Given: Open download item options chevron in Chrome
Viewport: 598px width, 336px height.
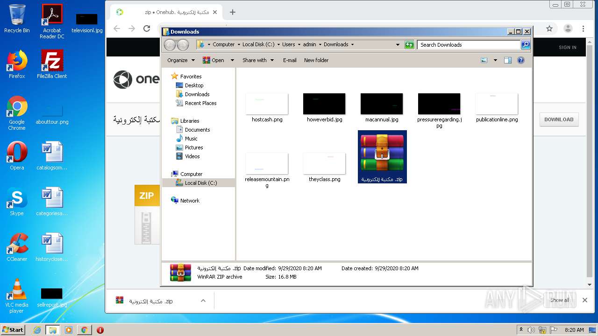Looking at the screenshot, I should pyautogui.click(x=203, y=301).
